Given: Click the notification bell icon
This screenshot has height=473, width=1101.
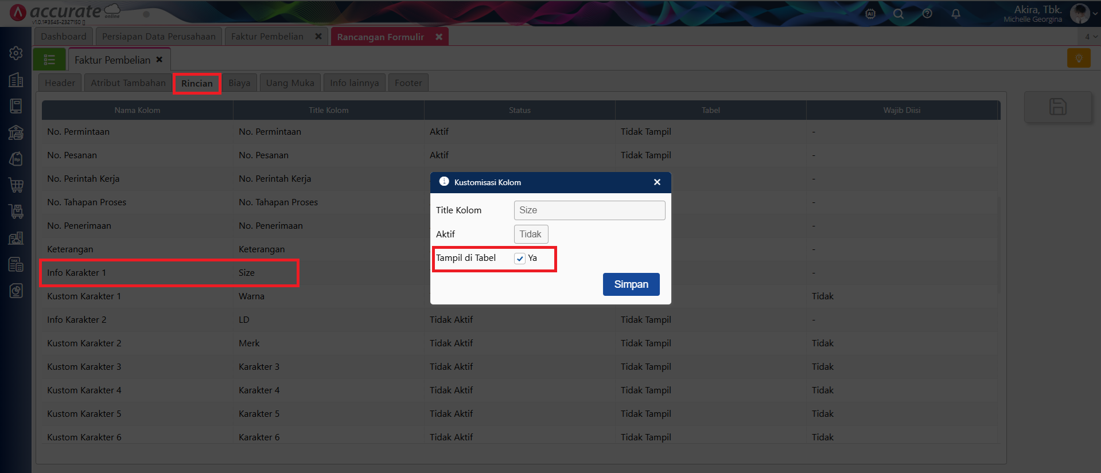Looking at the screenshot, I should (956, 14).
